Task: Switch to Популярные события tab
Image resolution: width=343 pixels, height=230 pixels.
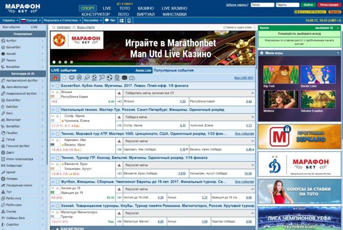Action: (x=173, y=70)
